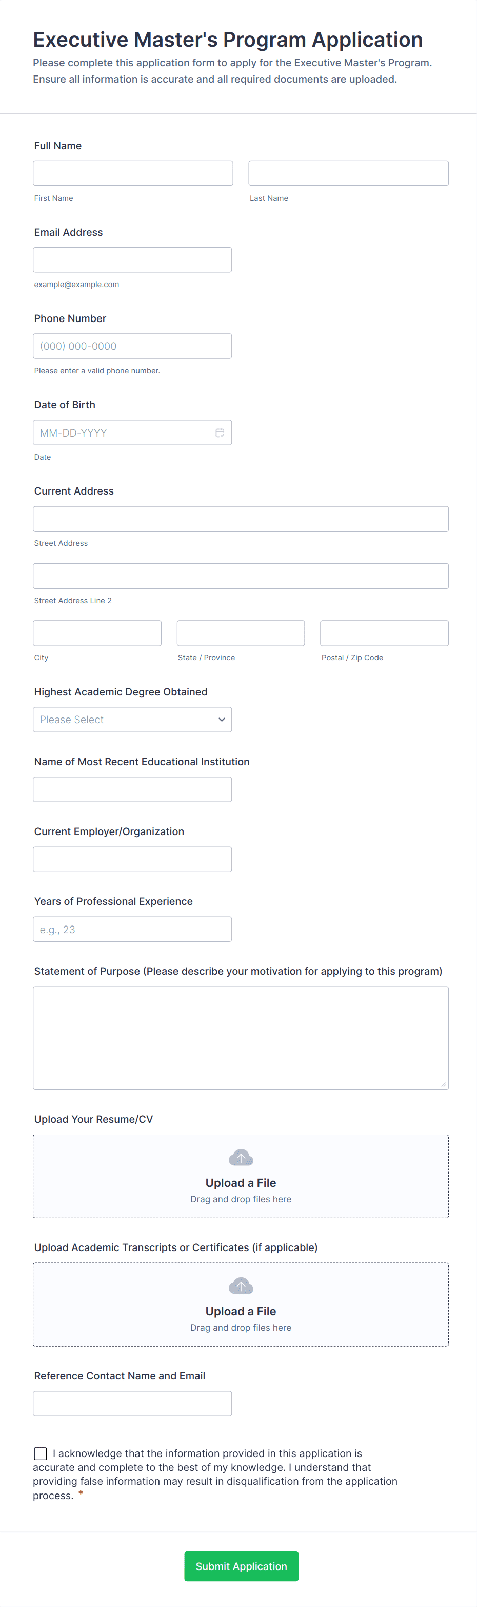This screenshot has width=477, height=1607.
Task: Click the City input box
Action: point(97,633)
